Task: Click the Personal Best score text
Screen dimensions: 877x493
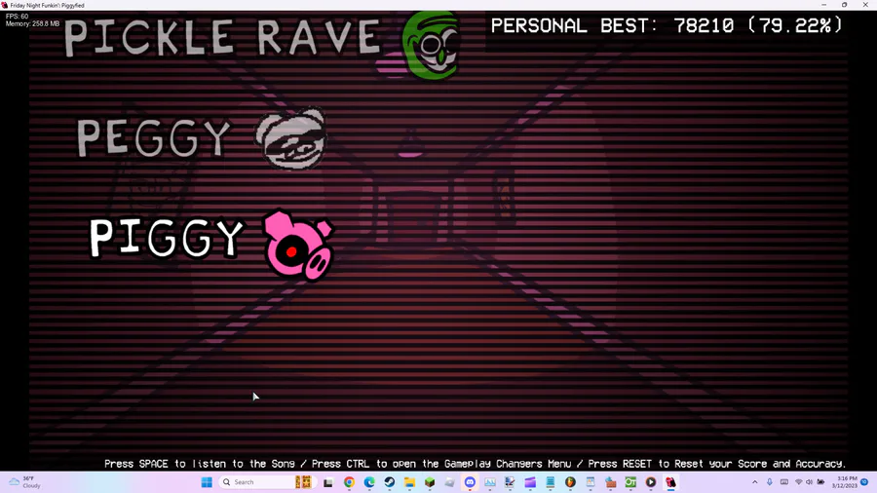Action: point(667,25)
